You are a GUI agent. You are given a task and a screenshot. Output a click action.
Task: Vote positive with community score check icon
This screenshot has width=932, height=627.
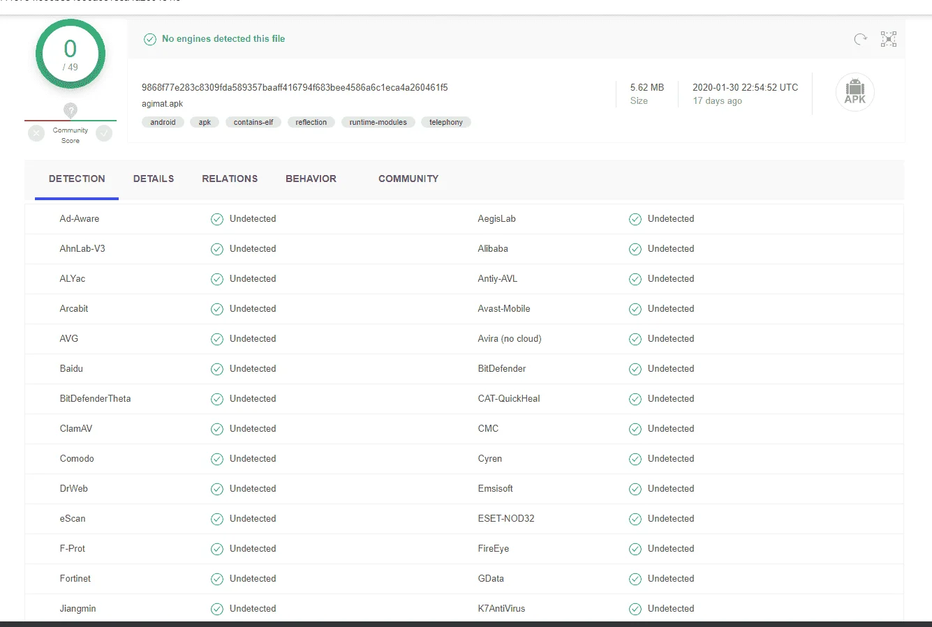104,133
